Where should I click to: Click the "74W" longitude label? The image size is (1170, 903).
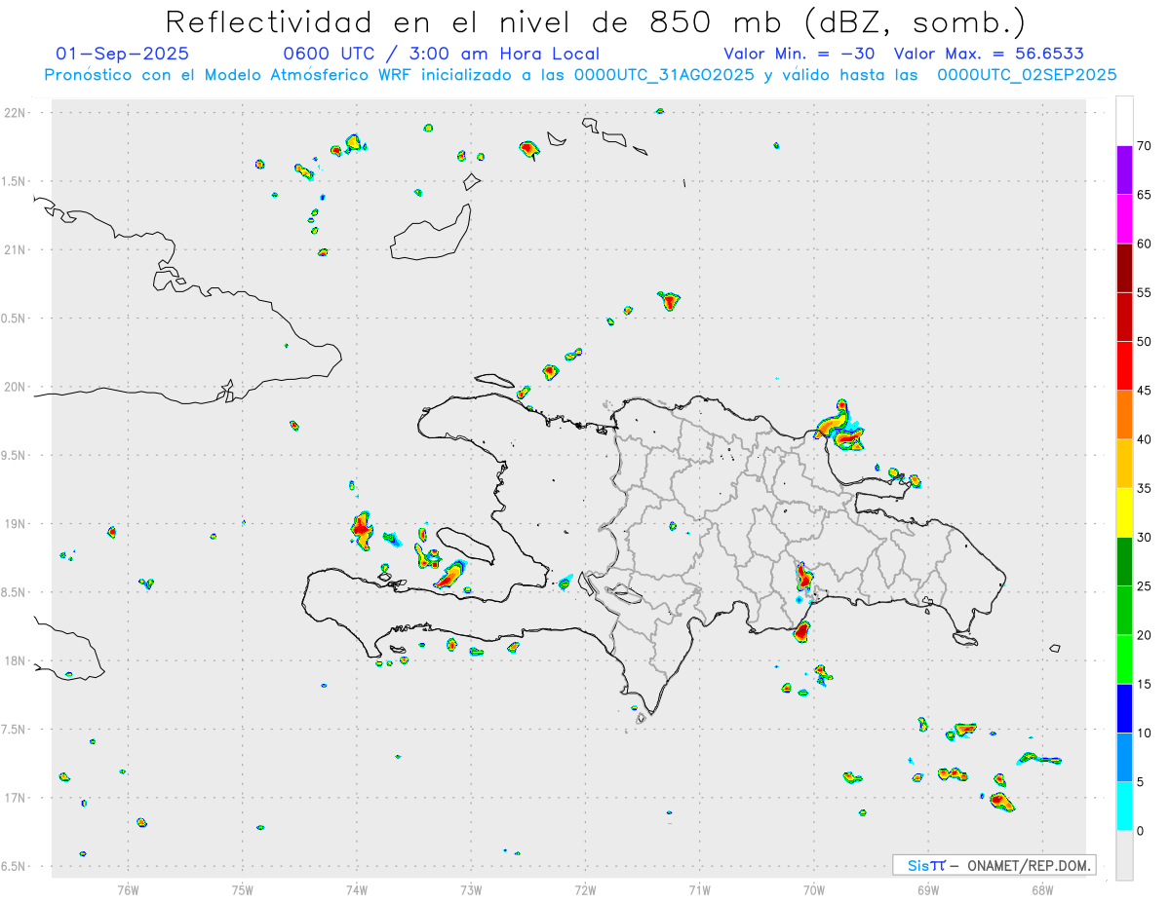tap(357, 889)
